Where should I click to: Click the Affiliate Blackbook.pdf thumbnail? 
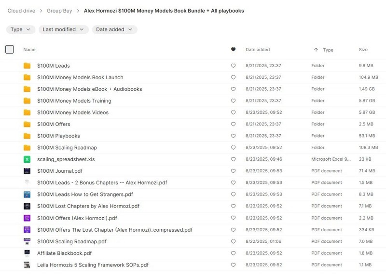(27, 253)
